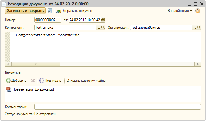Click the document icon in title bar
The image size is (206, 121).
[x=4, y=4]
